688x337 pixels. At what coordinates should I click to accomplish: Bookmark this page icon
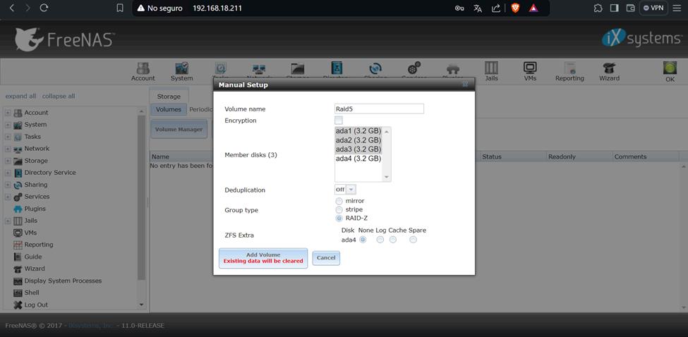(x=120, y=8)
